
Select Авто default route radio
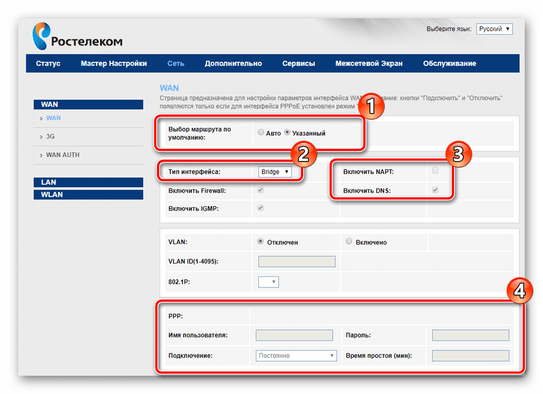click(261, 132)
